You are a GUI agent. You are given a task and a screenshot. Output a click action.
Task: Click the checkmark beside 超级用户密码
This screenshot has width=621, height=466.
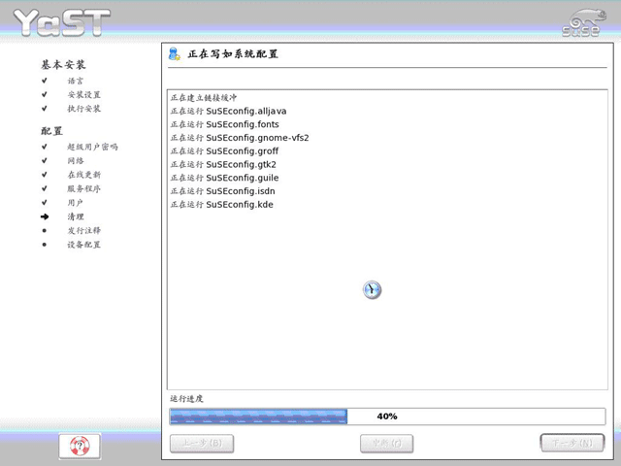coord(45,147)
